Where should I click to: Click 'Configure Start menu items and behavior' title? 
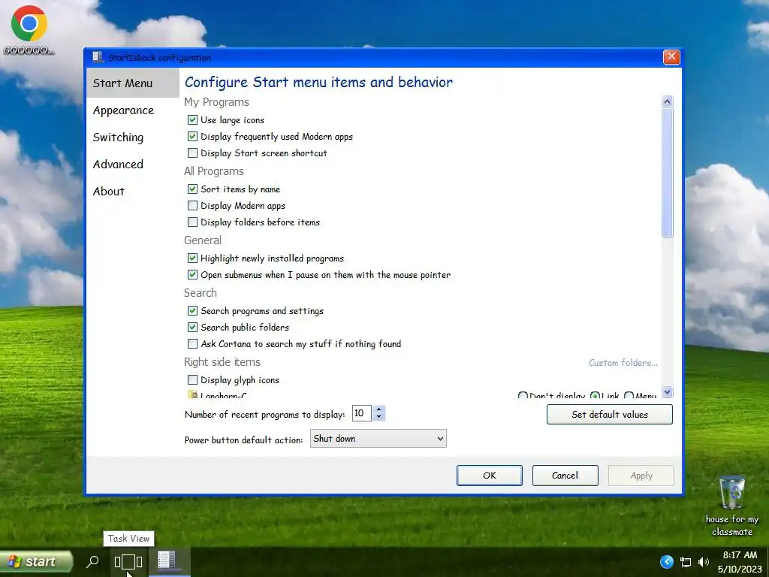[318, 82]
